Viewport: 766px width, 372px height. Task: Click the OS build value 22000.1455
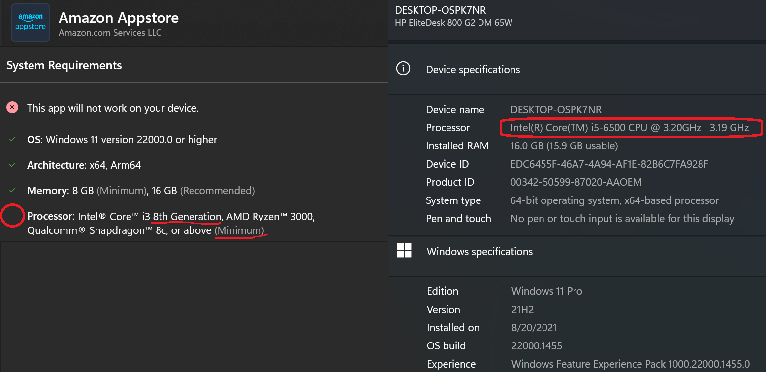(x=537, y=346)
